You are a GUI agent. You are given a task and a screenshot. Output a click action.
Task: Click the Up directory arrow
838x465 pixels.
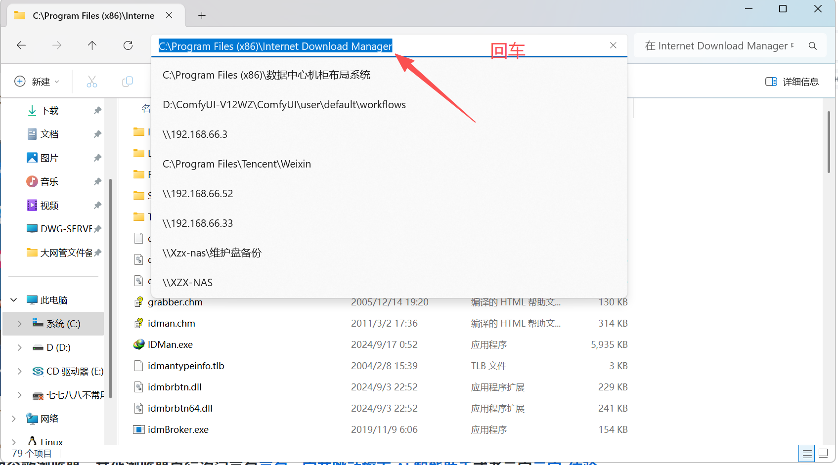(x=92, y=45)
